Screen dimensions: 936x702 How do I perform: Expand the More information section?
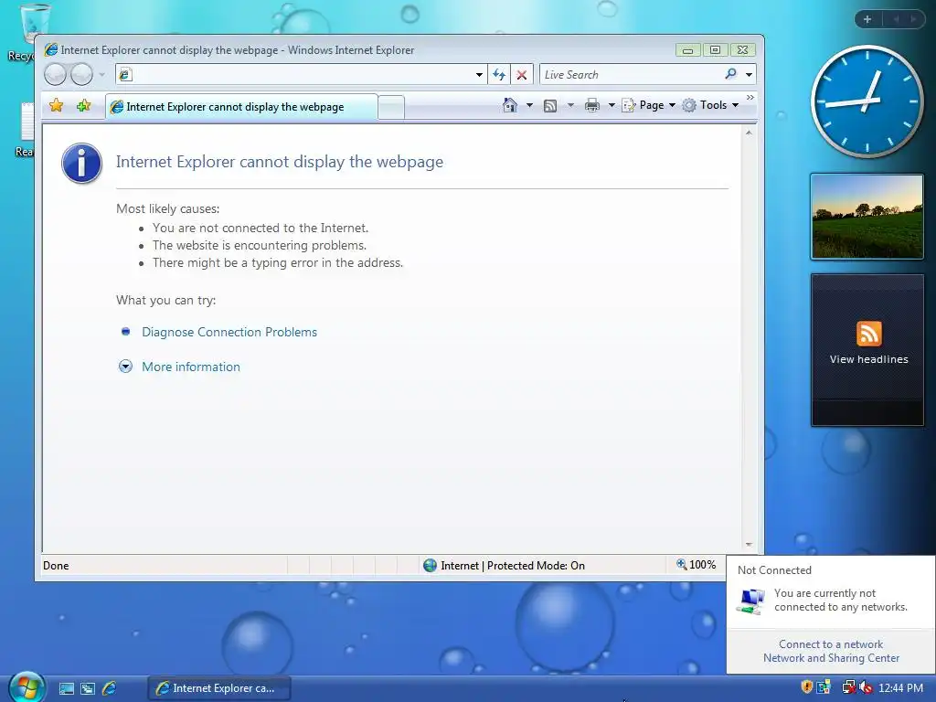(x=190, y=367)
